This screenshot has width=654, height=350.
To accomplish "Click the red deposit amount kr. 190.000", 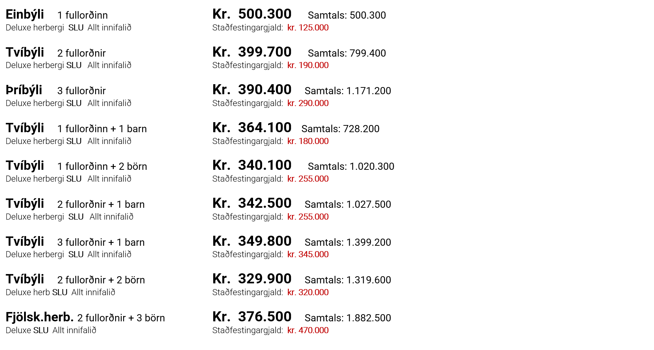I will (x=308, y=65).
